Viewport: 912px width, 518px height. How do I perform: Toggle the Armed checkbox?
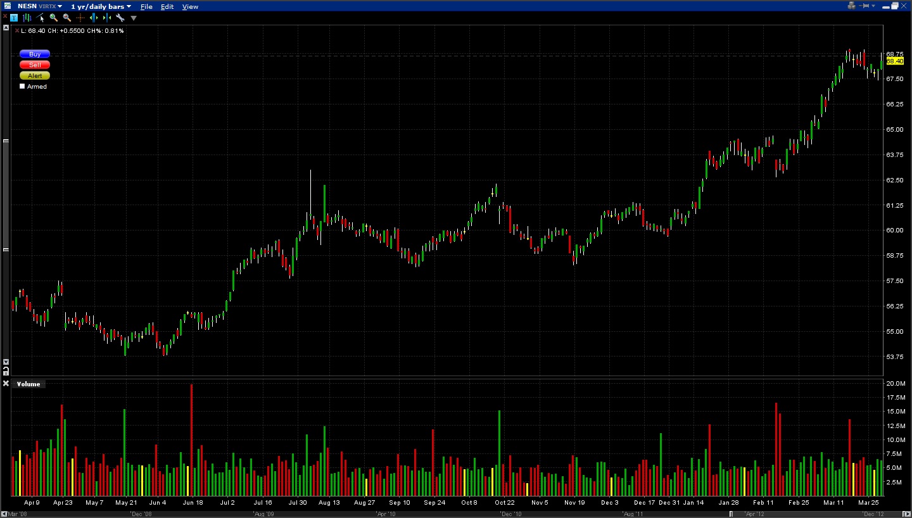click(x=23, y=87)
